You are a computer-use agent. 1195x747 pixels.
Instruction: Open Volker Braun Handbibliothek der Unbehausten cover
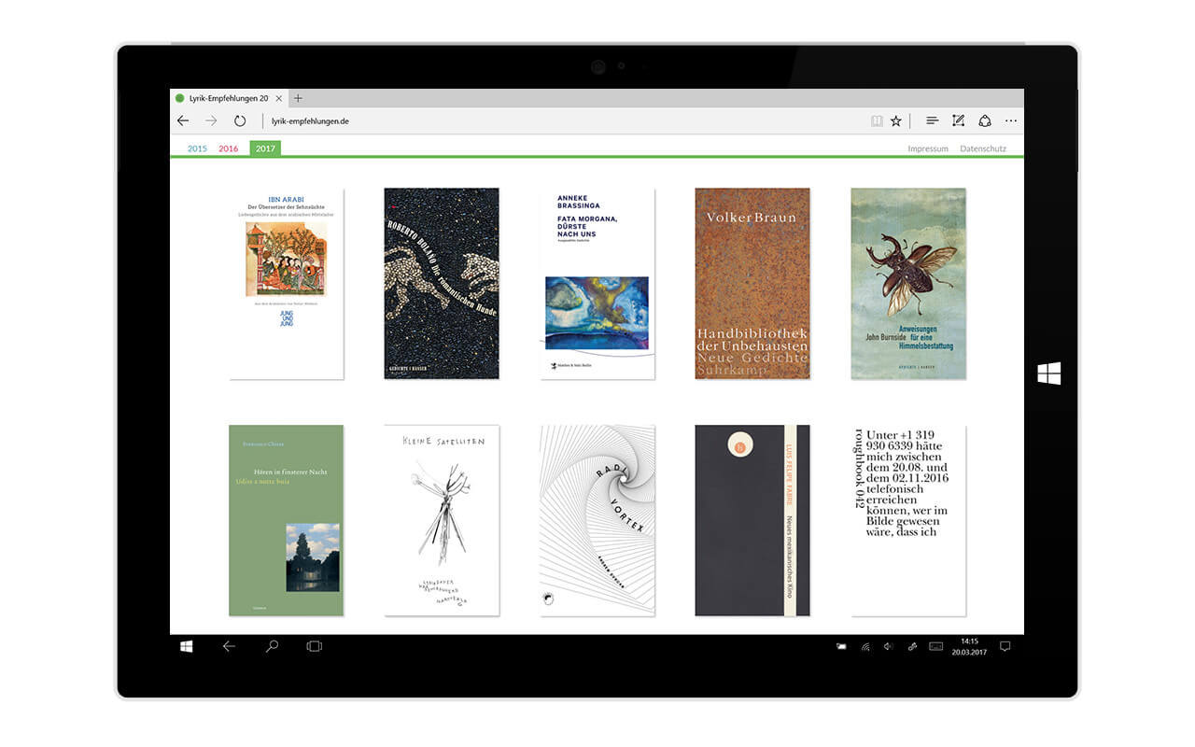tap(752, 284)
